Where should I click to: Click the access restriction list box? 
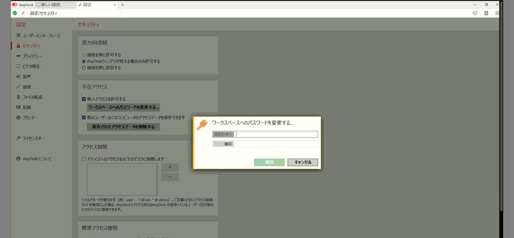[122, 179]
